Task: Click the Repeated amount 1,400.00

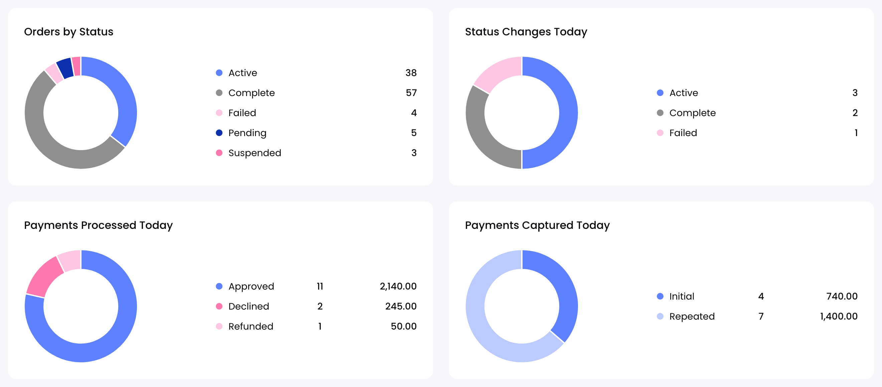Action: tap(839, 317)
